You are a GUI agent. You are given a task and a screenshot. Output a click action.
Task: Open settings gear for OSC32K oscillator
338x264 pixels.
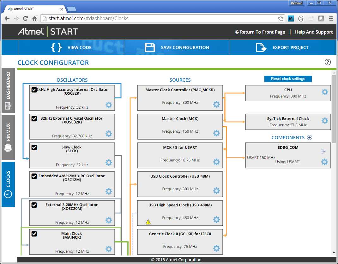[109, 105]
